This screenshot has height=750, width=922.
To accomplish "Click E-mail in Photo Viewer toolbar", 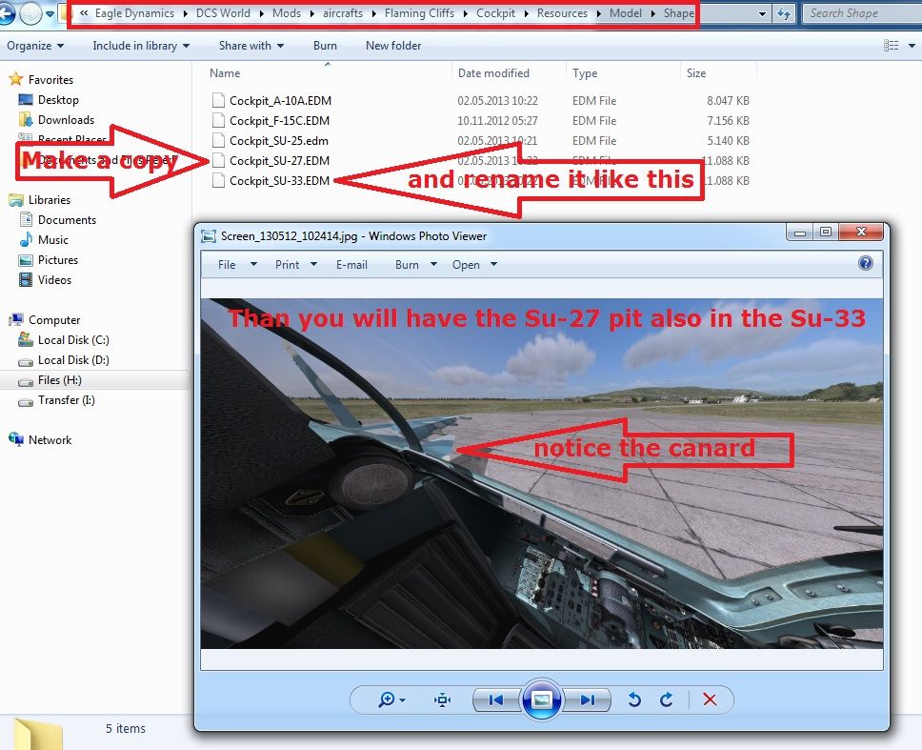I will tap(351, 265).
